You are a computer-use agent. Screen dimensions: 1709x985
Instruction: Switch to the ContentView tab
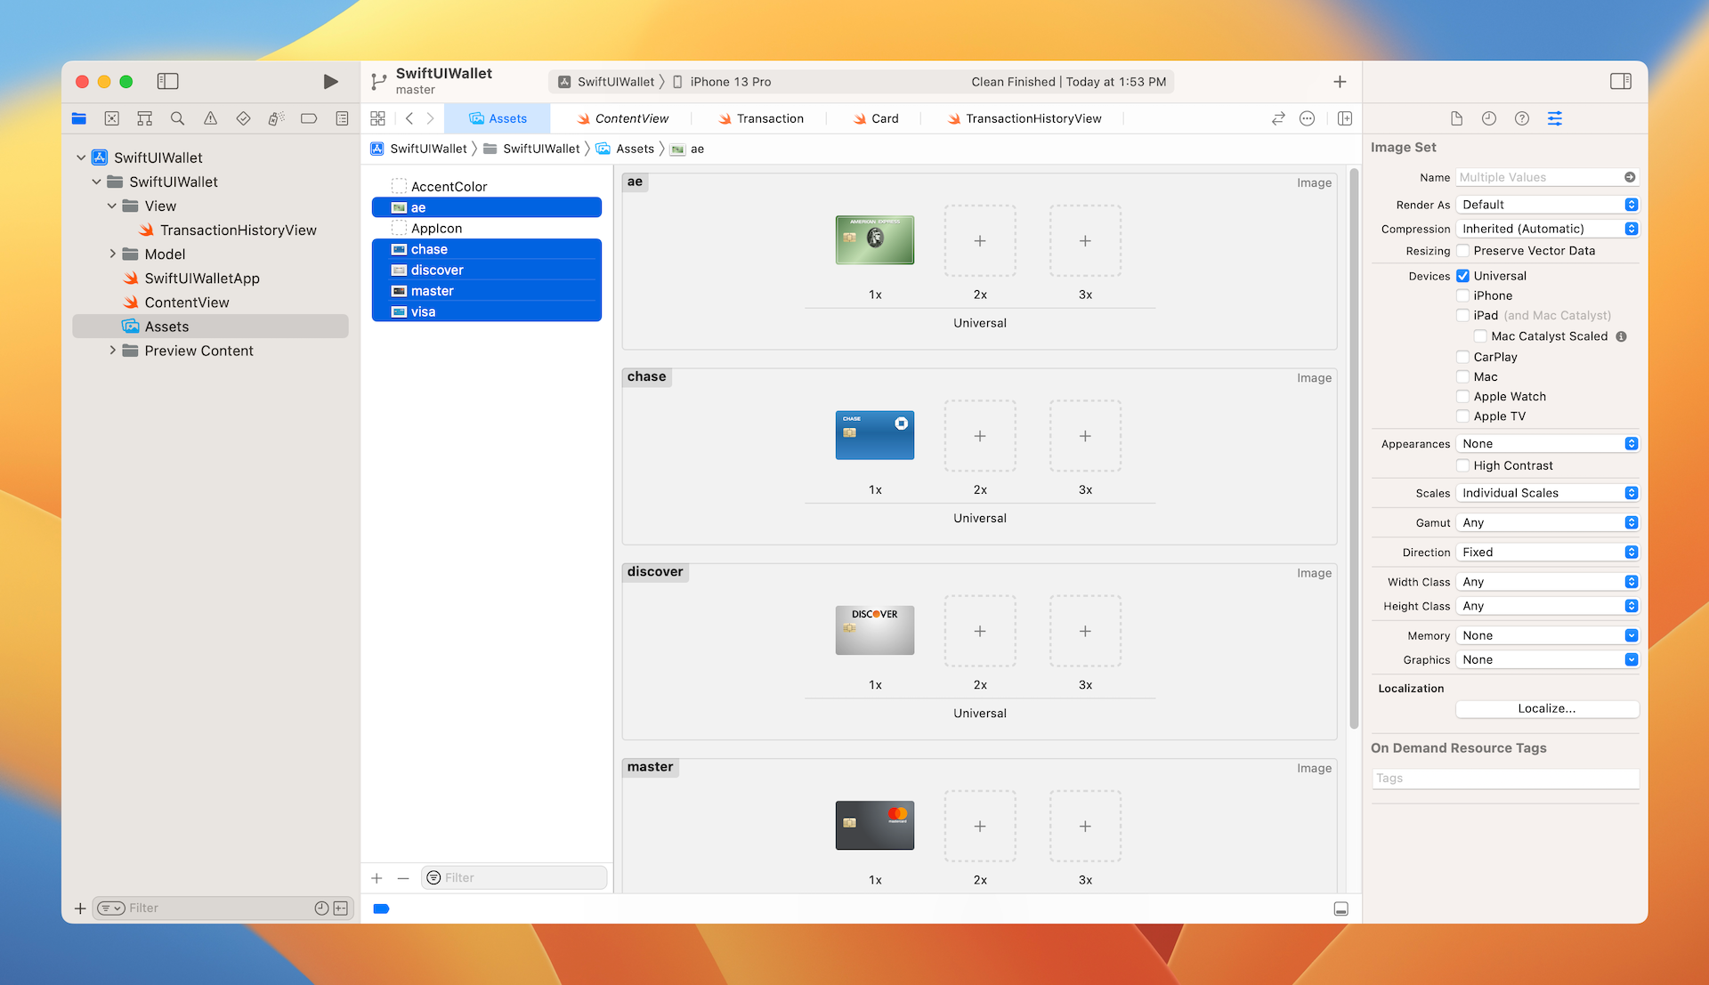[x=634, y=117]
